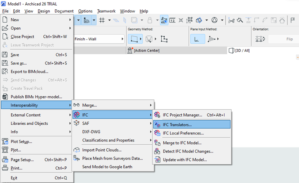Expand Libraries and Objects submenu
299x183 pixels.
tap(37, 123)
